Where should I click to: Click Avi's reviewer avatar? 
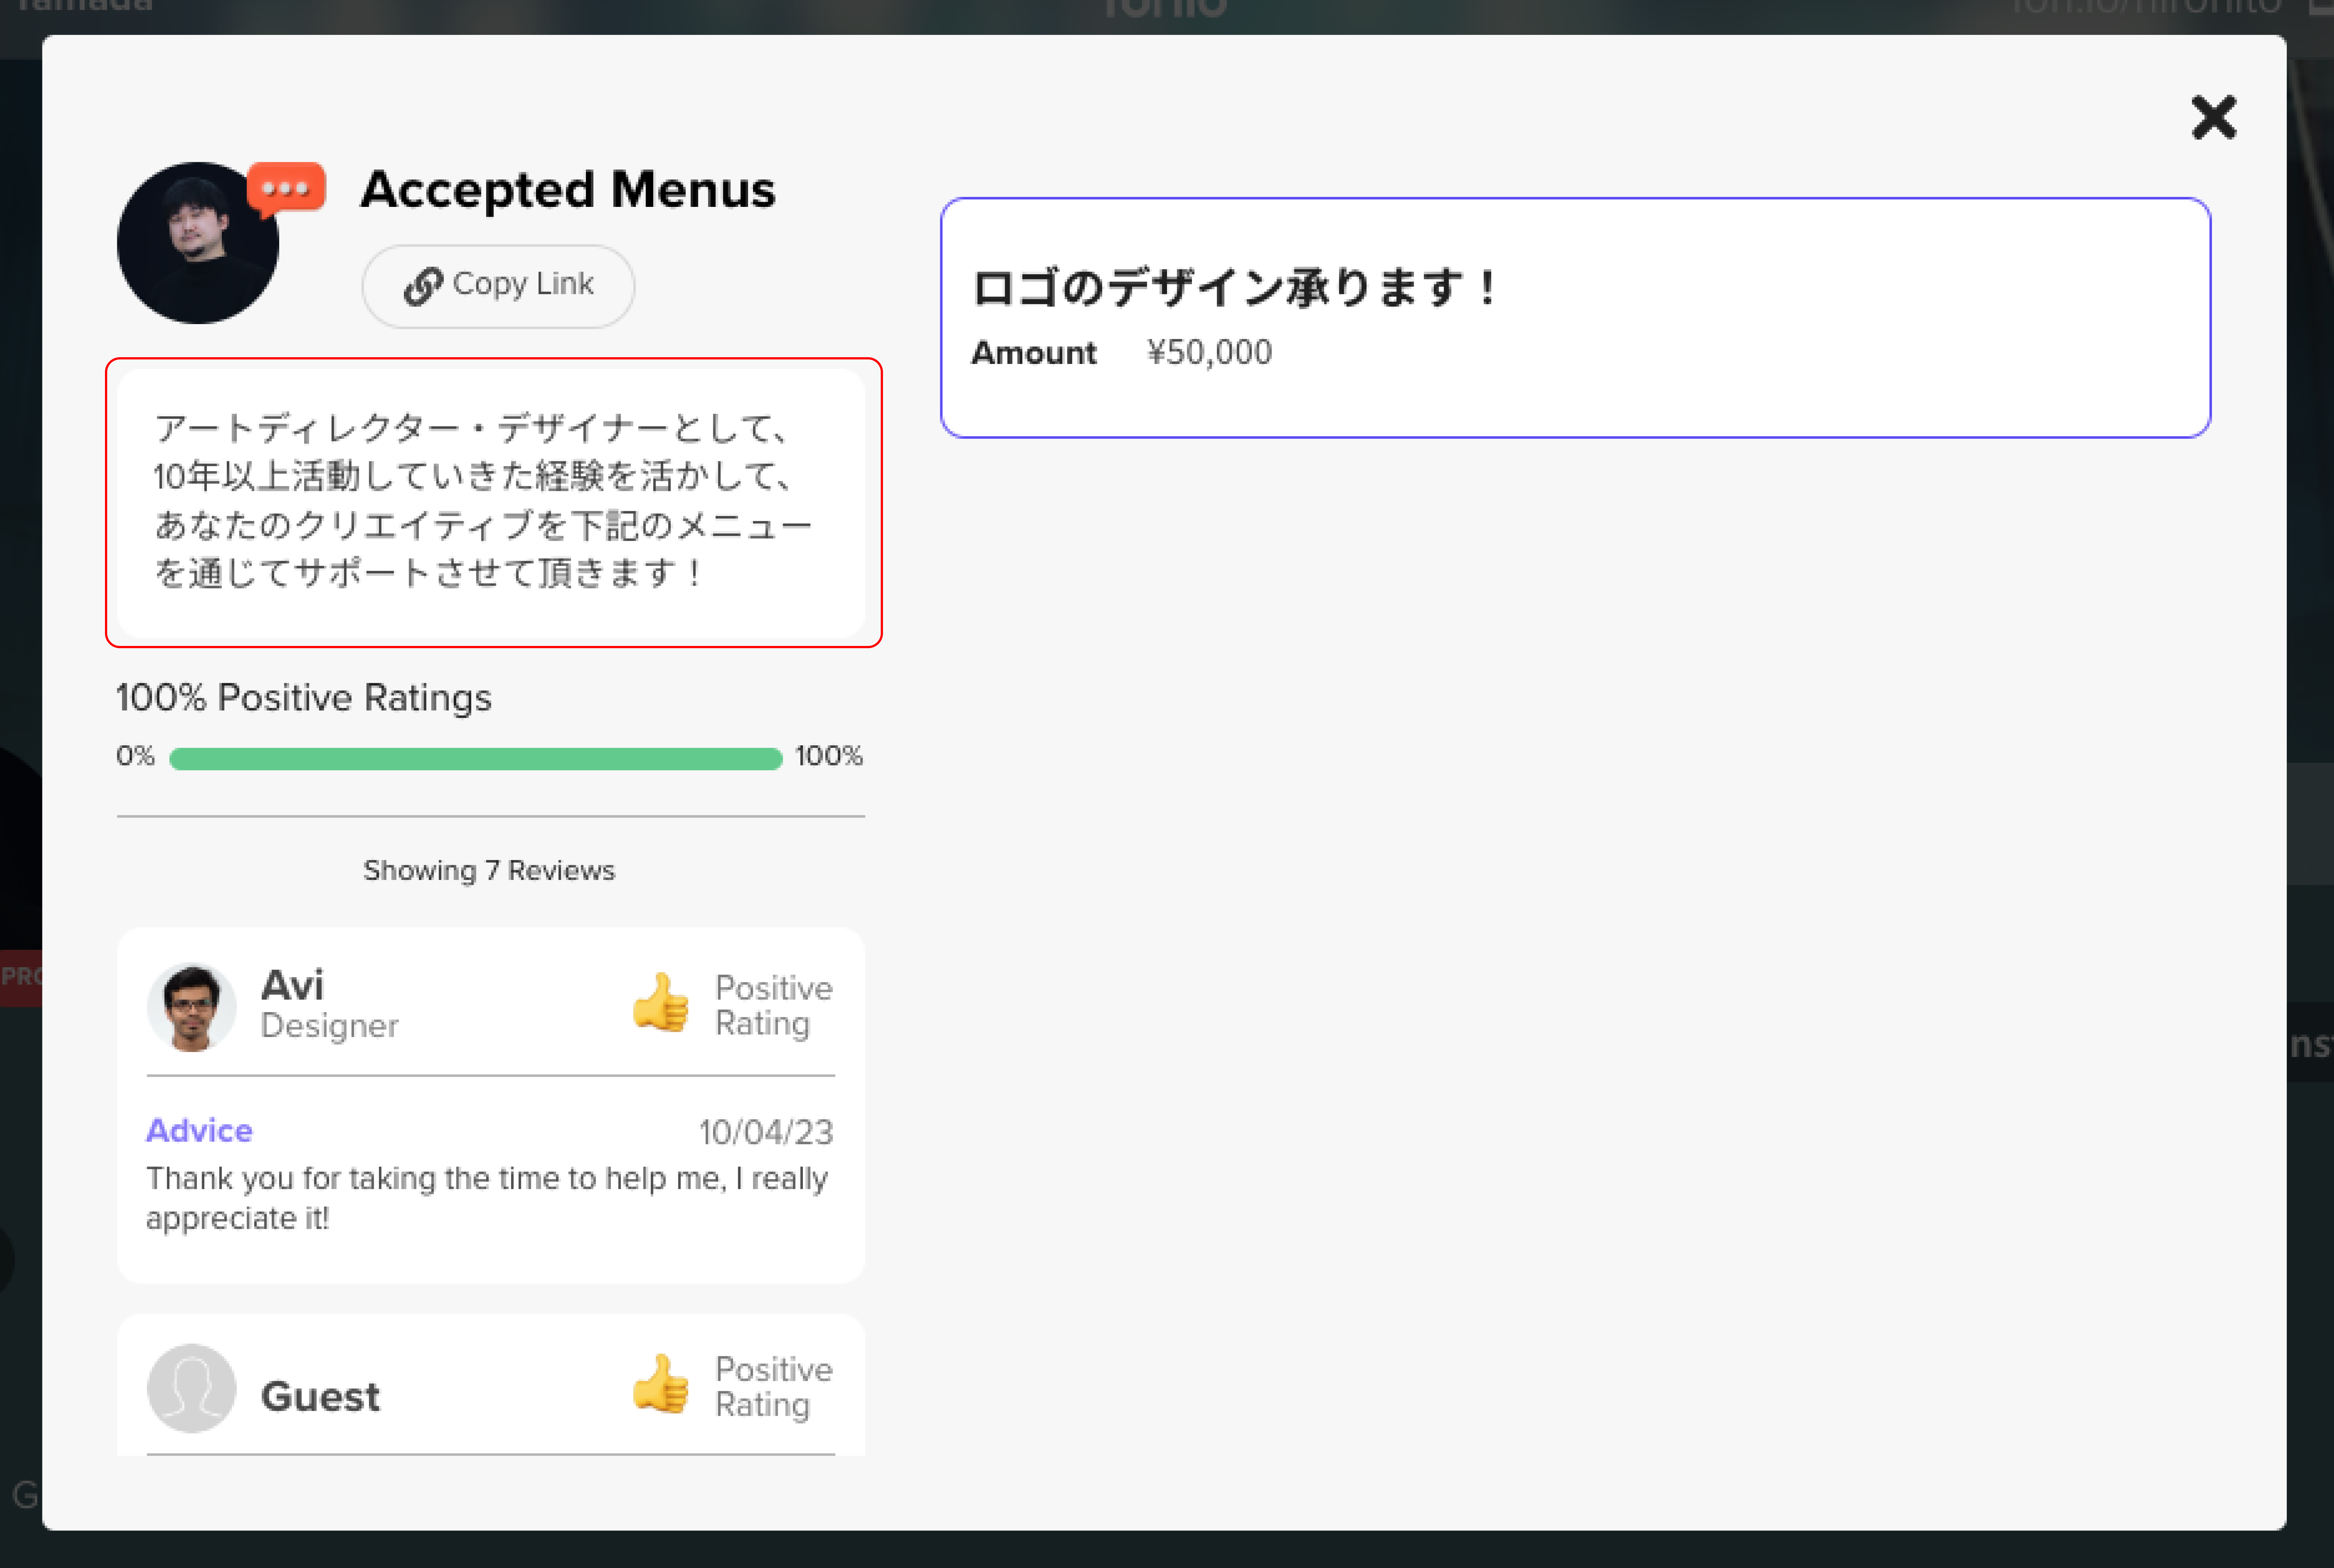[x=191, y=1006]
